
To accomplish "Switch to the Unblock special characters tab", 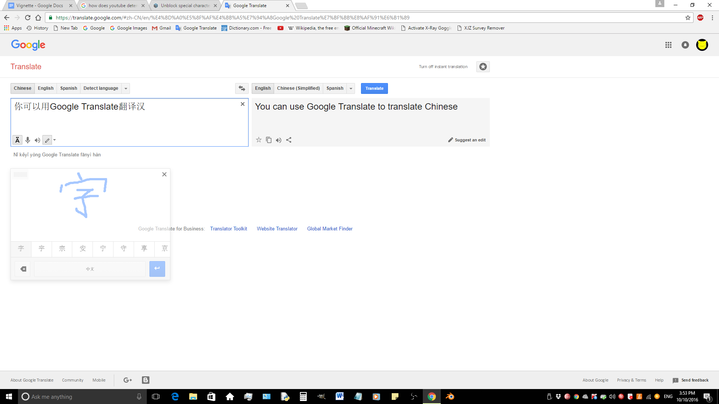I will click(185, 6).
